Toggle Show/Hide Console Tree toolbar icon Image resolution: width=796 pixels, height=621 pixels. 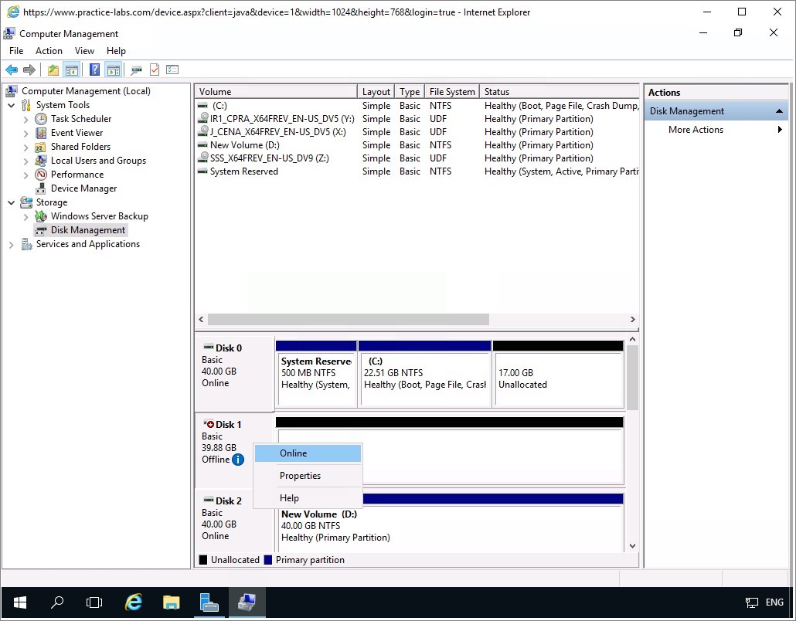(x=72, y=70)
